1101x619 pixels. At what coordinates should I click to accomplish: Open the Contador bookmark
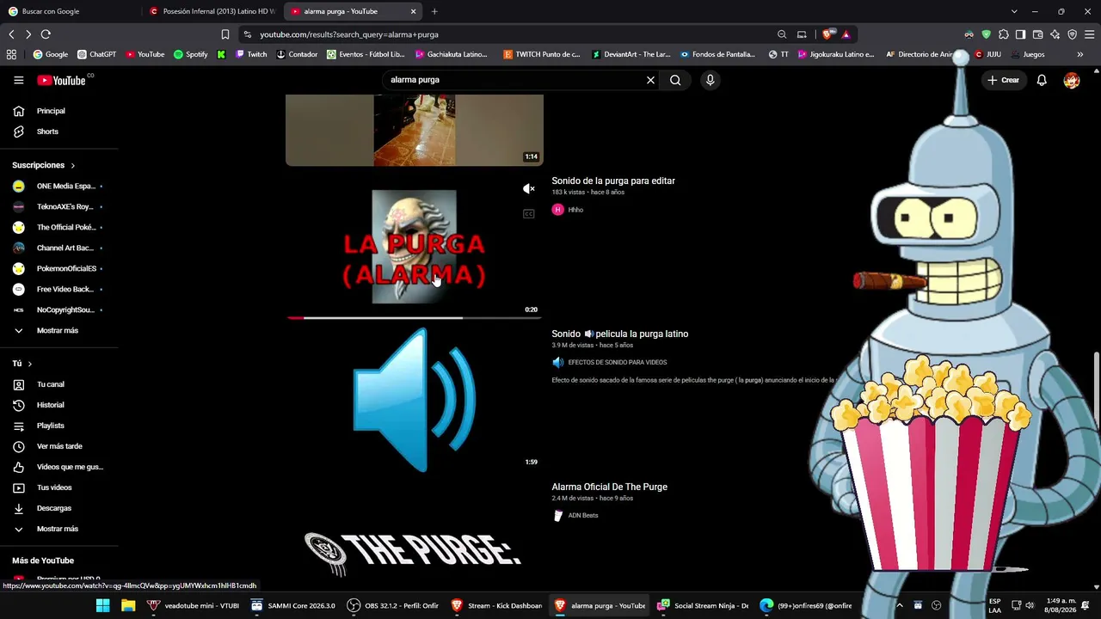(297, 54)
